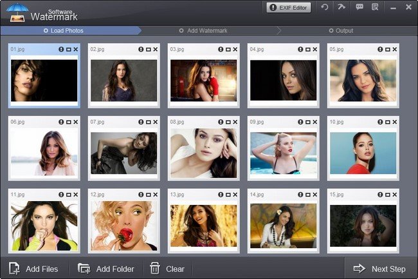Show info icon on 08.jpg

point(221,122)
